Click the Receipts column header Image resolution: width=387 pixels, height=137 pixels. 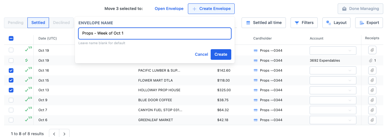pyautogui.click(x=372, y=38)
